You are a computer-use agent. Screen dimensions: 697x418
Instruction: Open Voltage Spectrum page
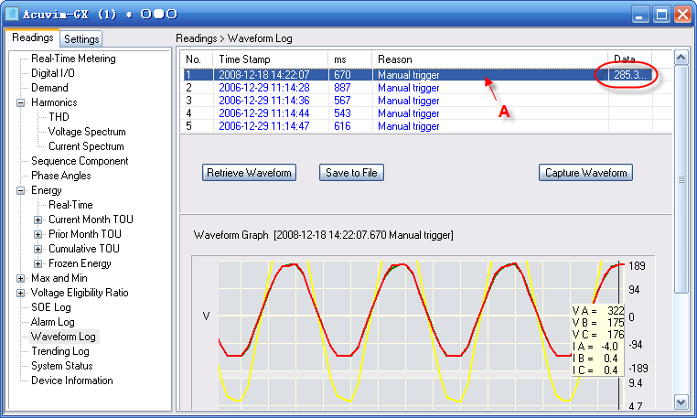pos(87,132)
